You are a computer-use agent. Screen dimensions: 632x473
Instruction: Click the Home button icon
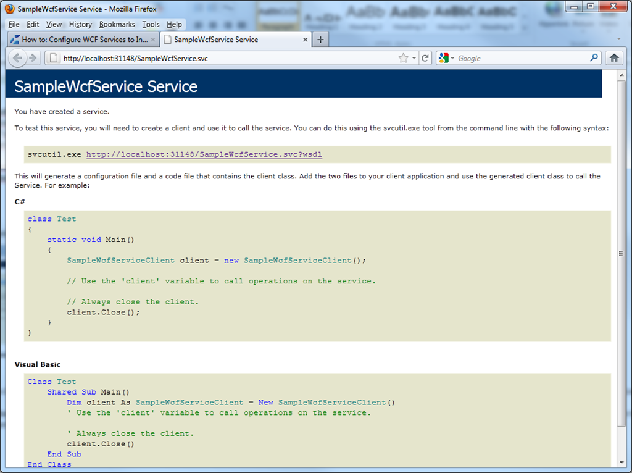[x=614, y=58]
